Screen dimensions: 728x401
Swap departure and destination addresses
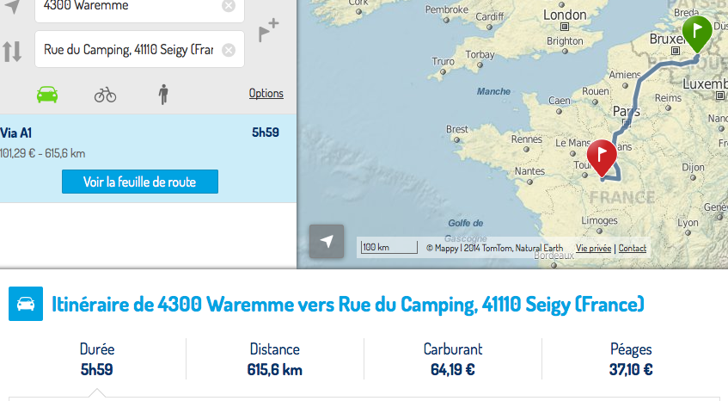(x=12, y=50)
